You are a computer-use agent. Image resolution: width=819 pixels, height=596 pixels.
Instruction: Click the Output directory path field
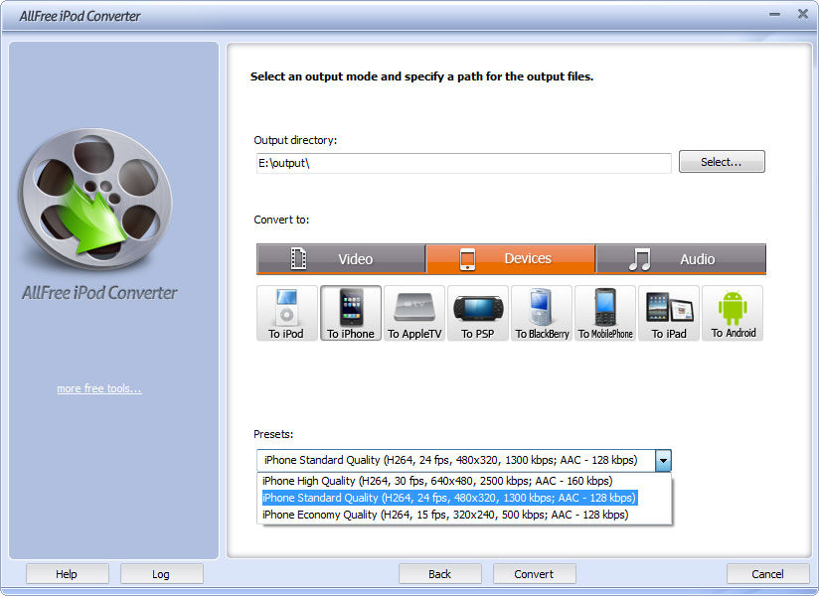464,163
